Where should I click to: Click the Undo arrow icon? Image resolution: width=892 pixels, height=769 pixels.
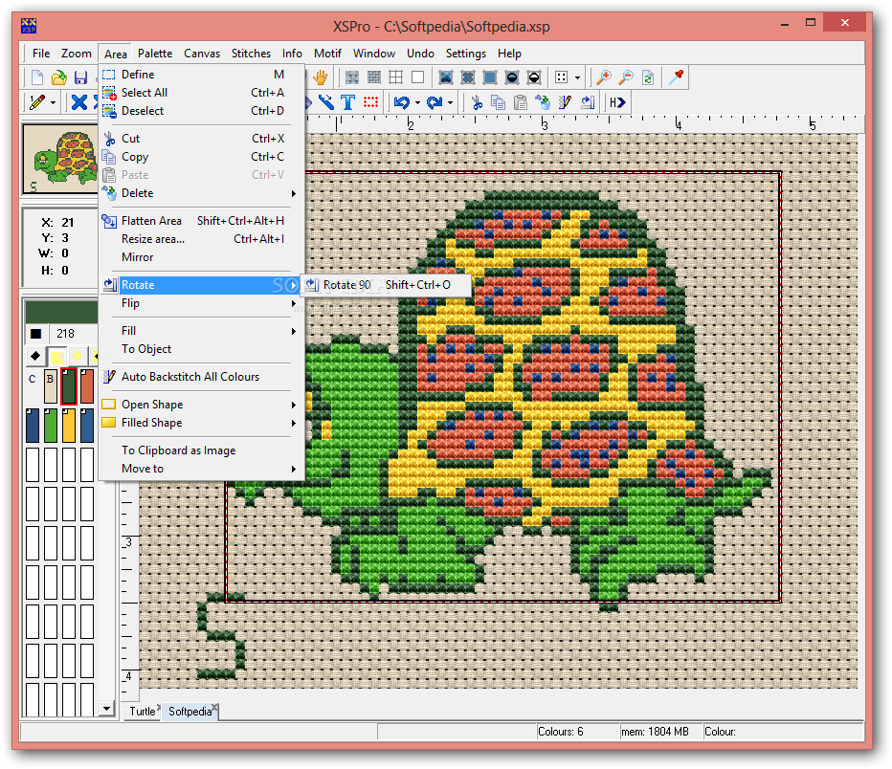402,102
